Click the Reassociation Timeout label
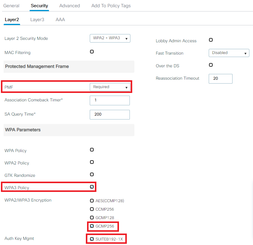This screenshot has height=245, width=253. (177, 78)
